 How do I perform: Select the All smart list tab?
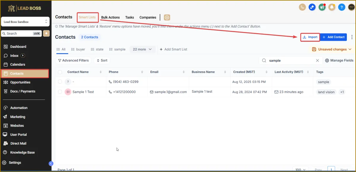61,49
